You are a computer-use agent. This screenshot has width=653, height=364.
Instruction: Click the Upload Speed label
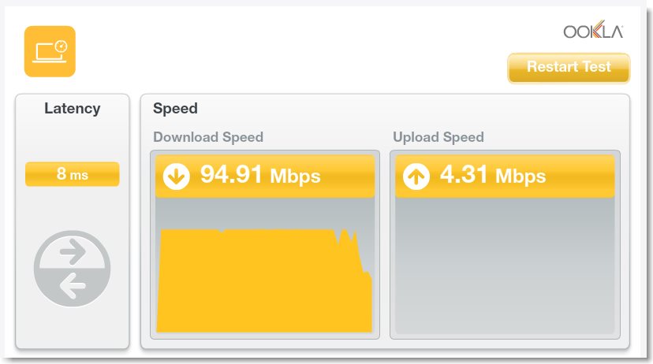pos(438,137)
